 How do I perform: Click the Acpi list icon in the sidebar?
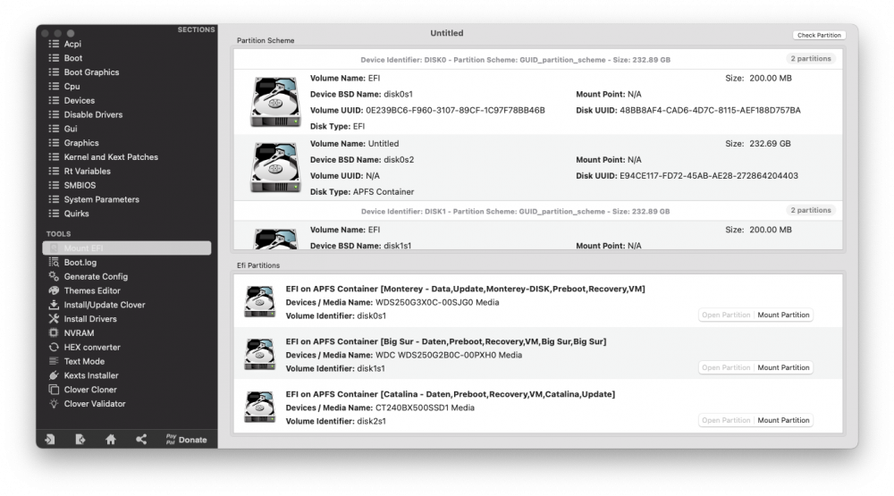(54, 44)
